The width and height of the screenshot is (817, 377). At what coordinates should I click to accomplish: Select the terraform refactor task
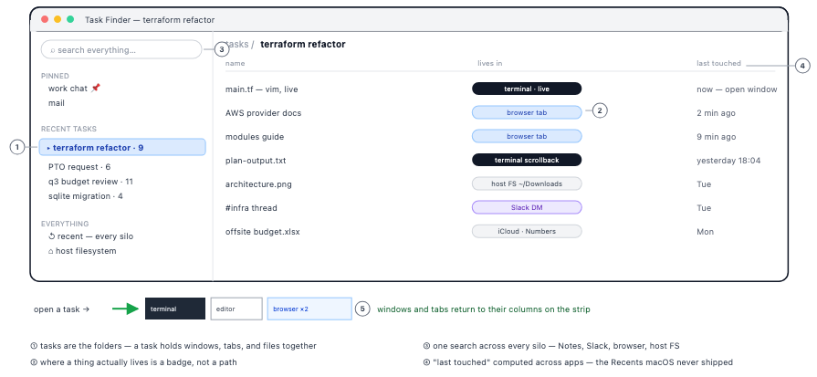122,147
